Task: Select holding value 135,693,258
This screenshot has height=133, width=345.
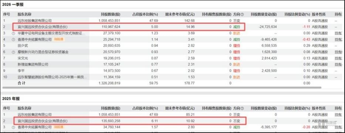Action: 111,121
